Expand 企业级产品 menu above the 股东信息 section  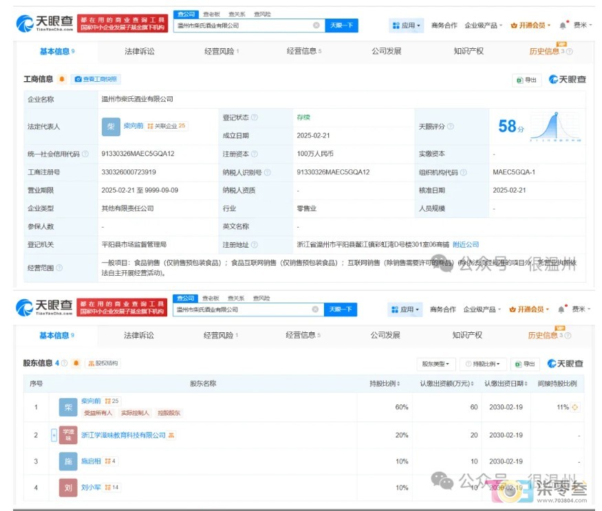(x=482, y=309)
